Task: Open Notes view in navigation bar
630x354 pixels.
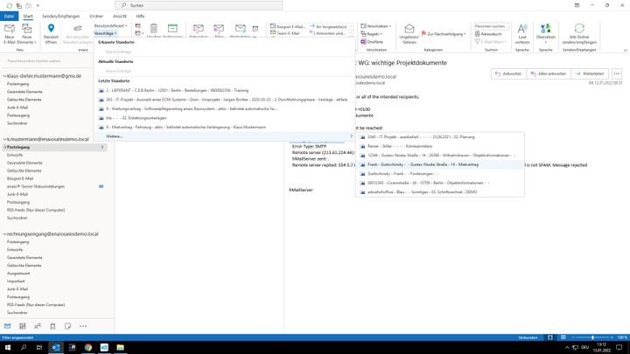Action: [x=67, y=326]
